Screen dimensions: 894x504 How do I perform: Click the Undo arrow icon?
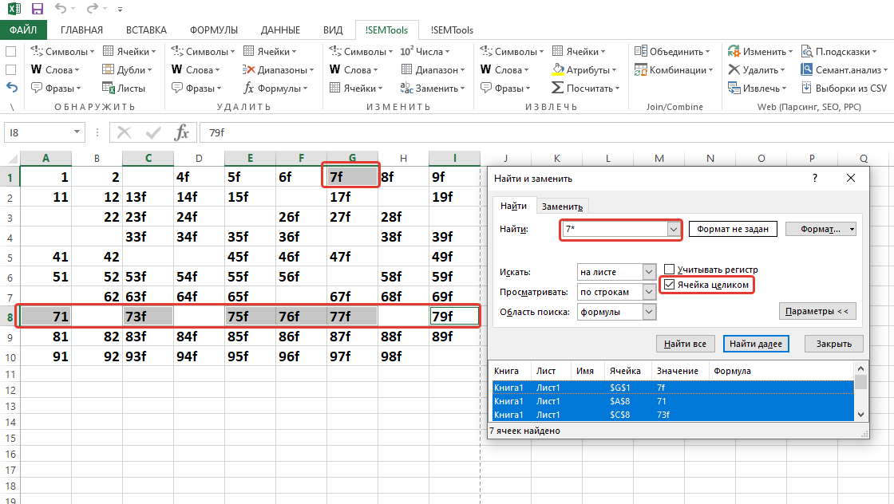61,9
